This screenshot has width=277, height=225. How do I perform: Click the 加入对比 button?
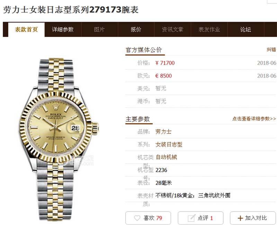pyautogui.click(x=253, y=218)
